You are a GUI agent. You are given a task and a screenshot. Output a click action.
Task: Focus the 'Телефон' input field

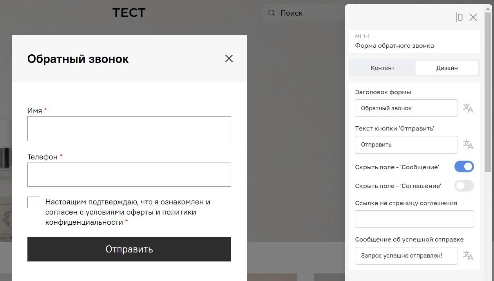[x=129, y=175]
